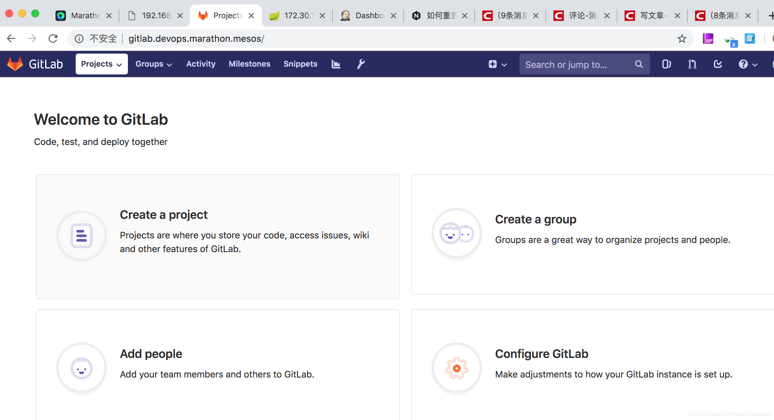The height and width of the screenshot is (420, 774).
Task: Open the Issues icon in navbar
Action: pos(666,64)
